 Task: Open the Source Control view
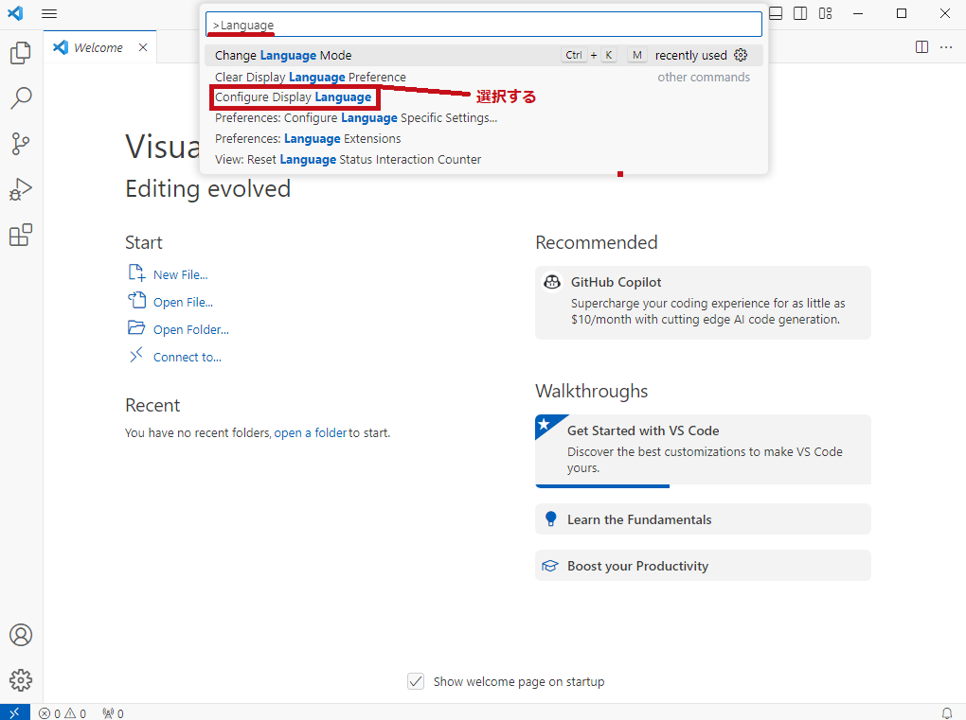(21, 144)
